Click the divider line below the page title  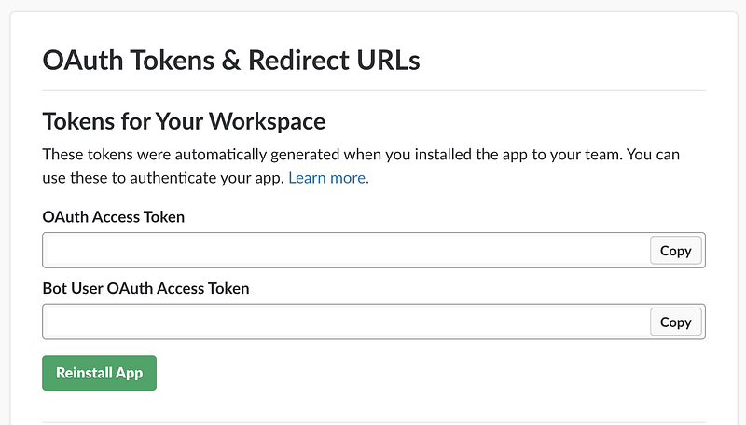point(374,90)
